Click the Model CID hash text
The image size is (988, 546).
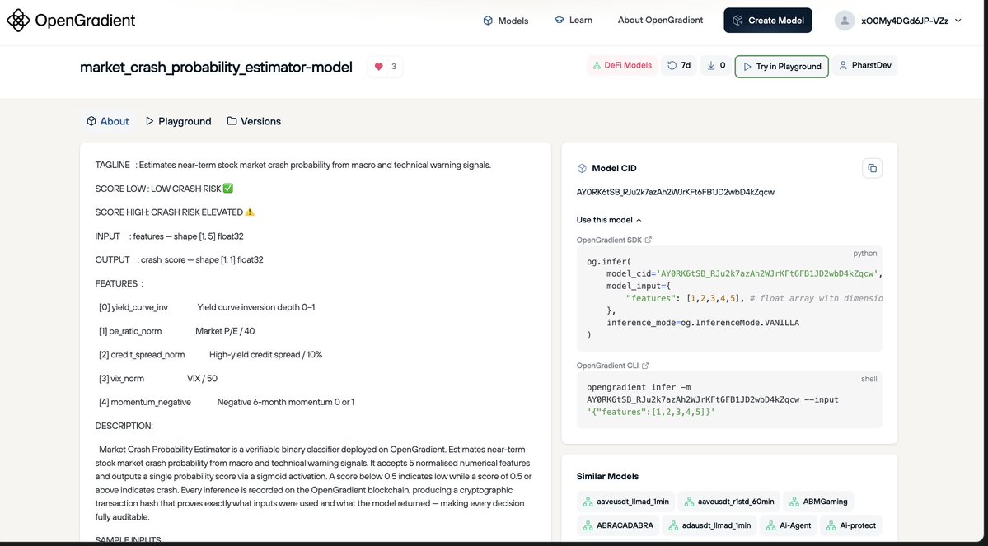click(676, 192)
